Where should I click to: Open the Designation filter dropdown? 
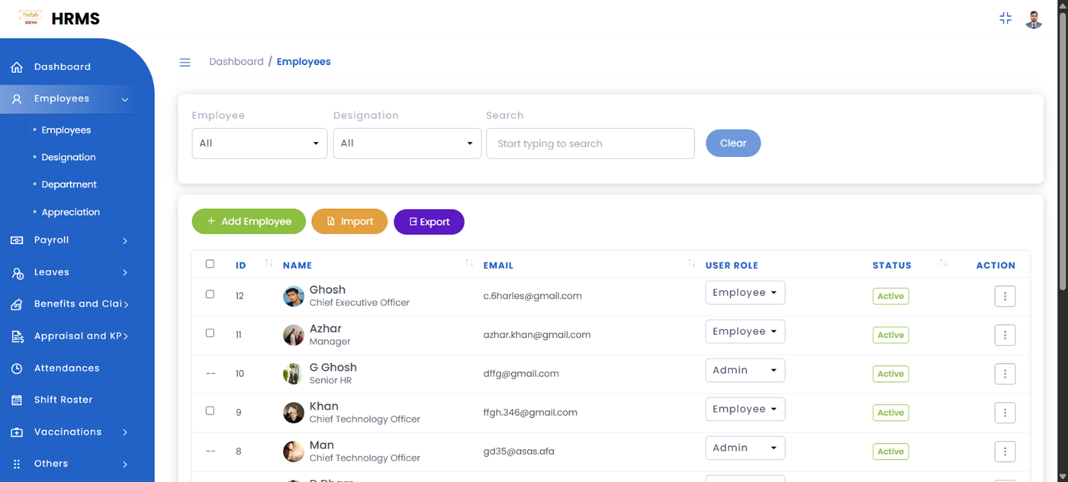pyautogui.click(x=407, y=143)
